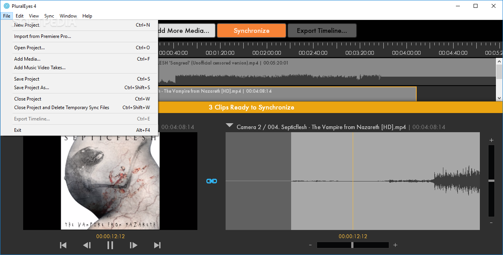This screenshot has width=503, height=255.
Task: Increase waveform amplitude with the plus icon
Action: point(491,140)
